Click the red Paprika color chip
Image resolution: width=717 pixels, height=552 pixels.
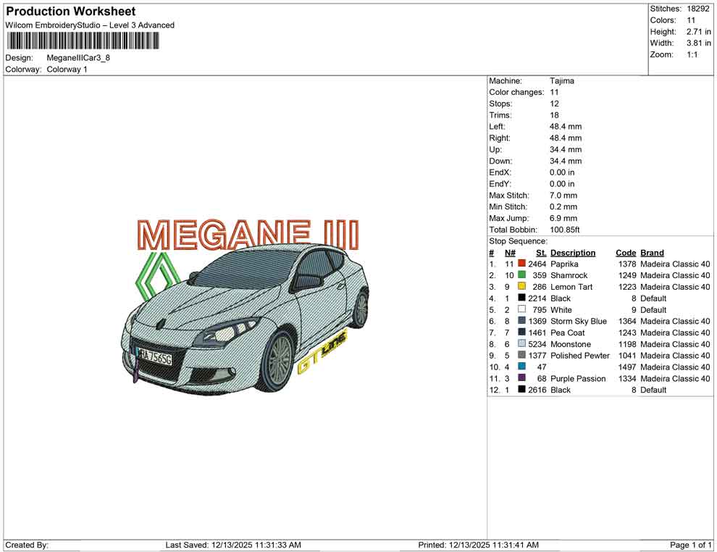pos(522,264)
